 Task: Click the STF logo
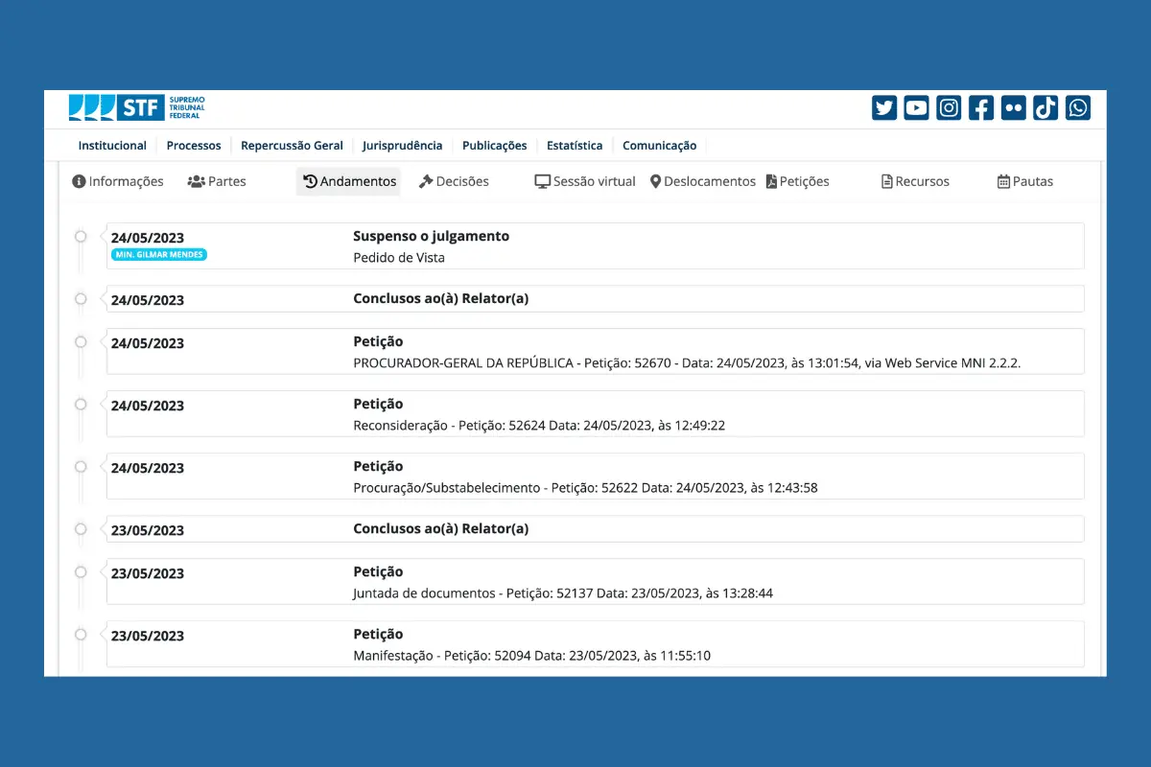[x=137, y=107]
